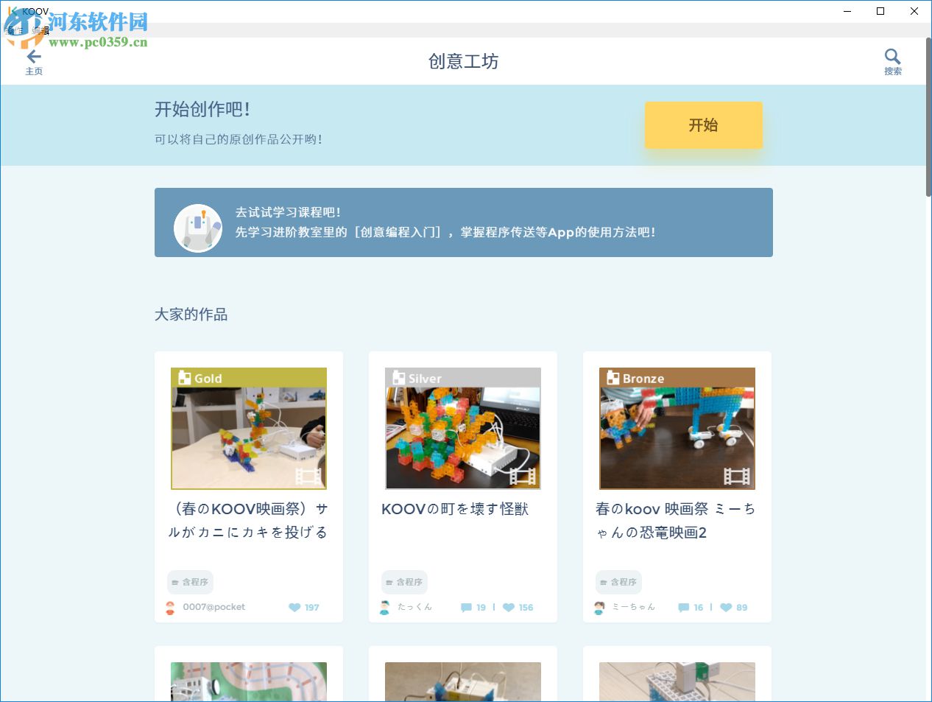Click the 开始创作吧! heading

[202, 109]
